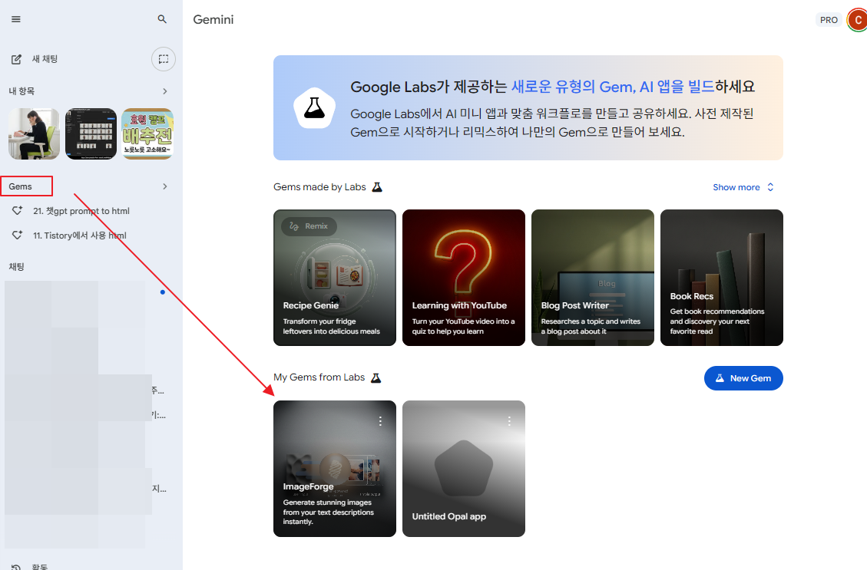Screen dimensions: 867x570
Task: Click the New Gem button
Action: click(743, 378)
